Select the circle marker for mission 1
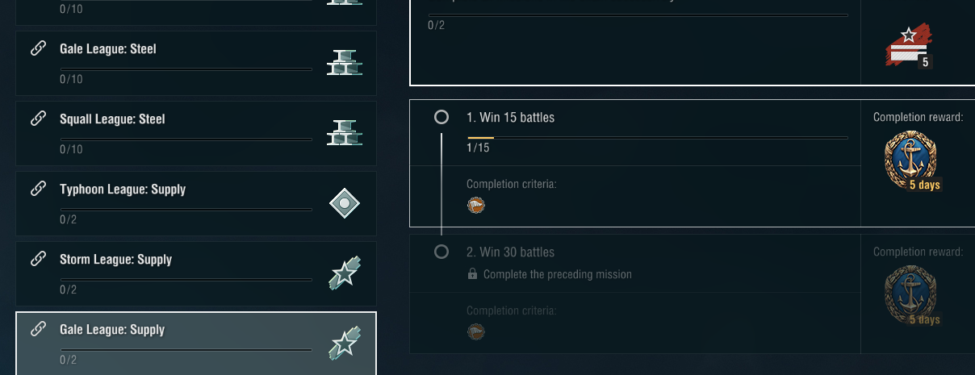The width and height of the screenshot is (975, 375). [441, 118]
